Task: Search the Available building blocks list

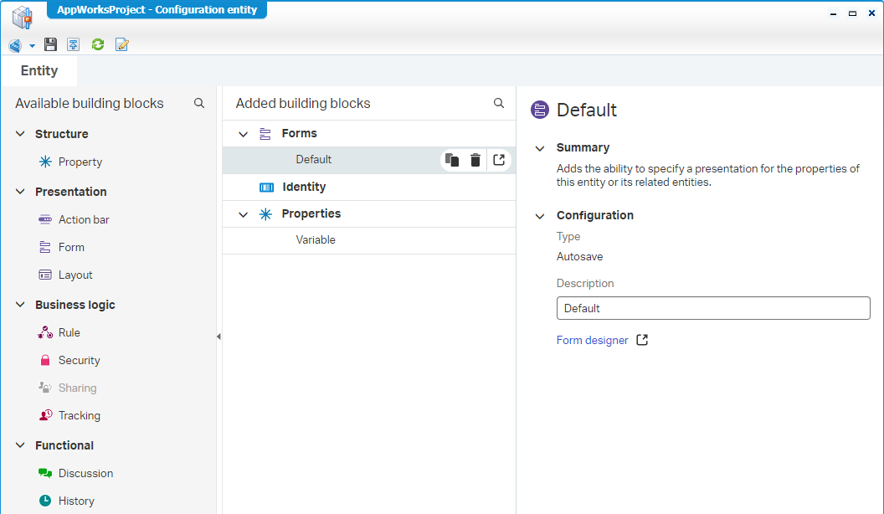Action: [x=199, y=103]
